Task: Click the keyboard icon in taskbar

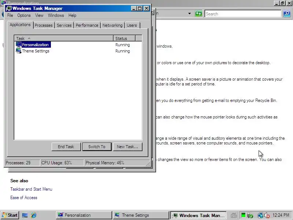Action: tap(234, 216)
